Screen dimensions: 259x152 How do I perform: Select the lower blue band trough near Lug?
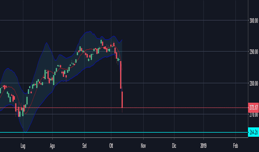click(25, 132)
